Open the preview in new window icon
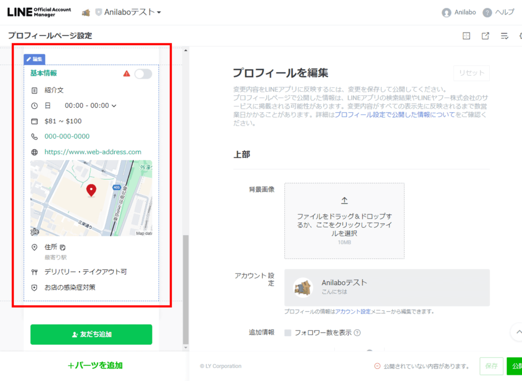 tap(485, 36)
